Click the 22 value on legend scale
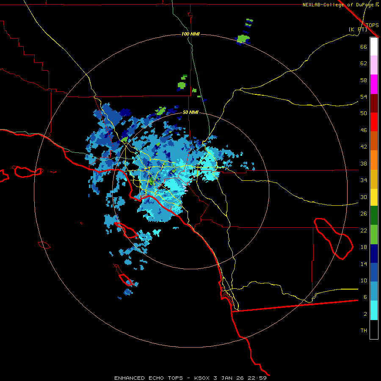The height and width of the screenshot is (381, 381). point(364,230)
